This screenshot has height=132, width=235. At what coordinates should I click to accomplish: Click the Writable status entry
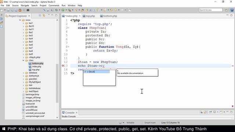point(130,123)
